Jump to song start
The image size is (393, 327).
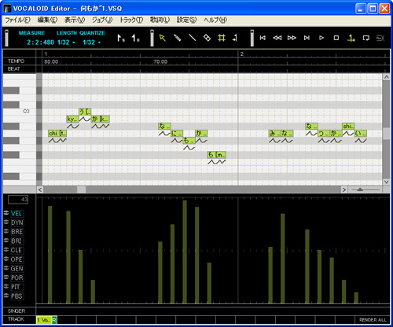point(263,38)
